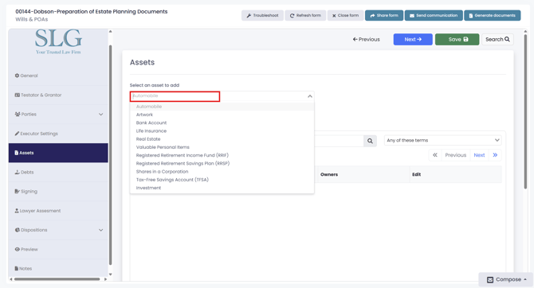The height and width of the screenshot is (288, 534).
Task: Open the Signing section
Action: click(x=58, y=192)
